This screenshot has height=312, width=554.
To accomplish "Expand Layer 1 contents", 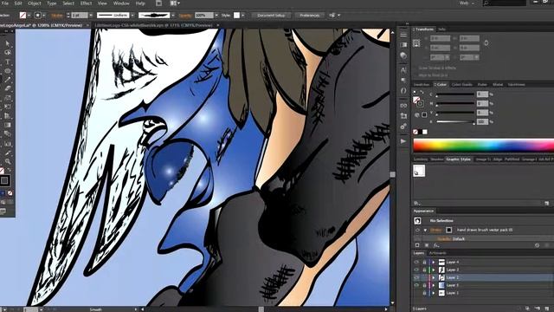I will pos(434,293).
